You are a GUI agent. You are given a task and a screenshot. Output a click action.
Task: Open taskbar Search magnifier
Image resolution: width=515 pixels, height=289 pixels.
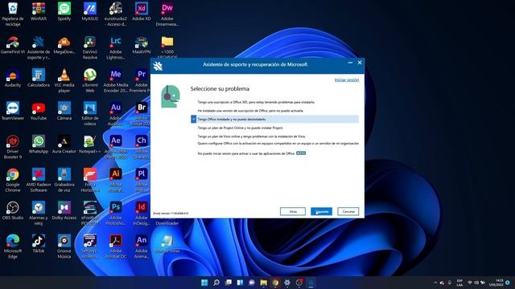216,283
